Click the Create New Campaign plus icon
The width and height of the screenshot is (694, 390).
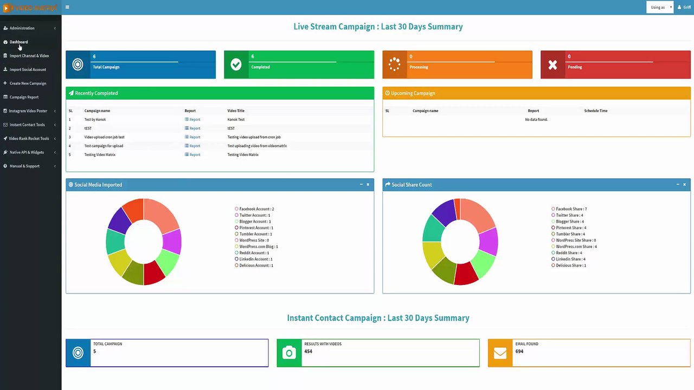pos(5,83)
